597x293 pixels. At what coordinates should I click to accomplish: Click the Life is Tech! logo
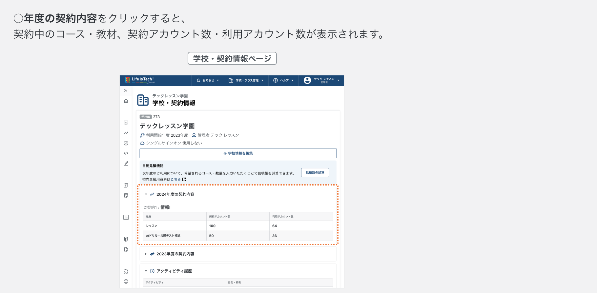(139, 80)
